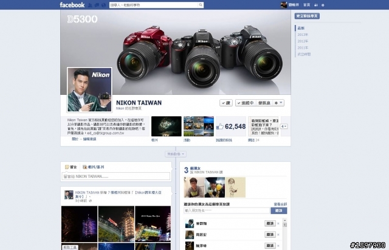Click the search magnifier icon
This screenshot has width=389, height=250.
201,5
